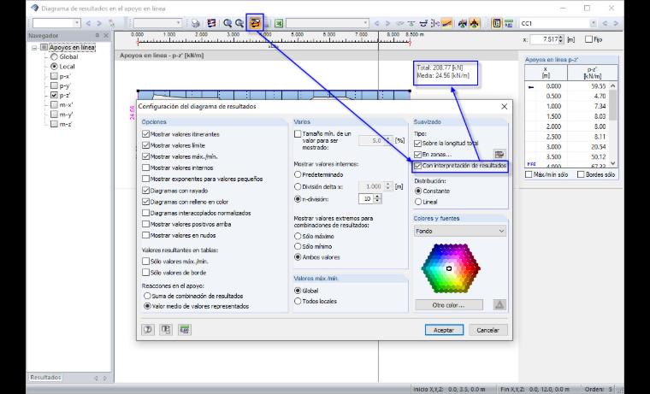The height and width of the screenshot is (394, 650).
Task: Click the section marker icon before orange line
Action: point(434,24)
